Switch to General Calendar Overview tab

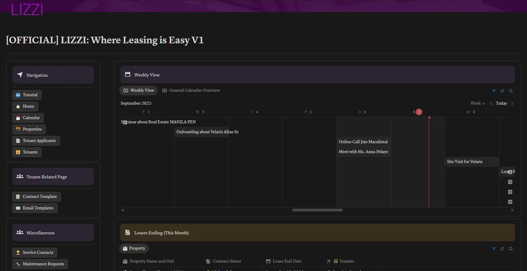191,91
